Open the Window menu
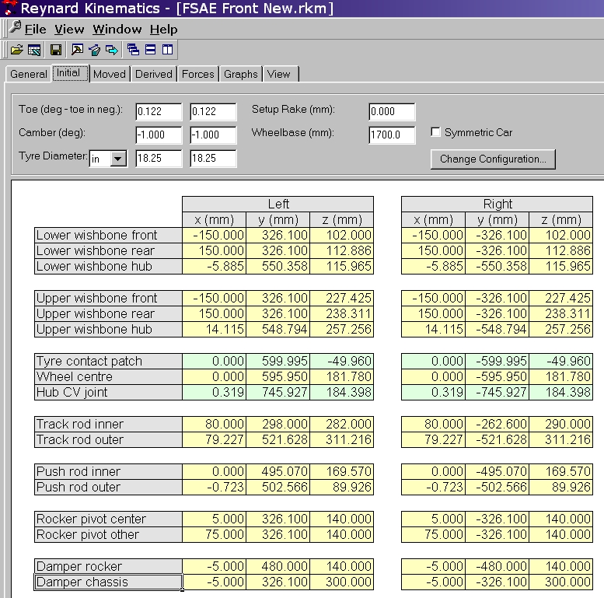Image resolution: width=604 pixels, height=598 pixels. [x=117, y=30]
